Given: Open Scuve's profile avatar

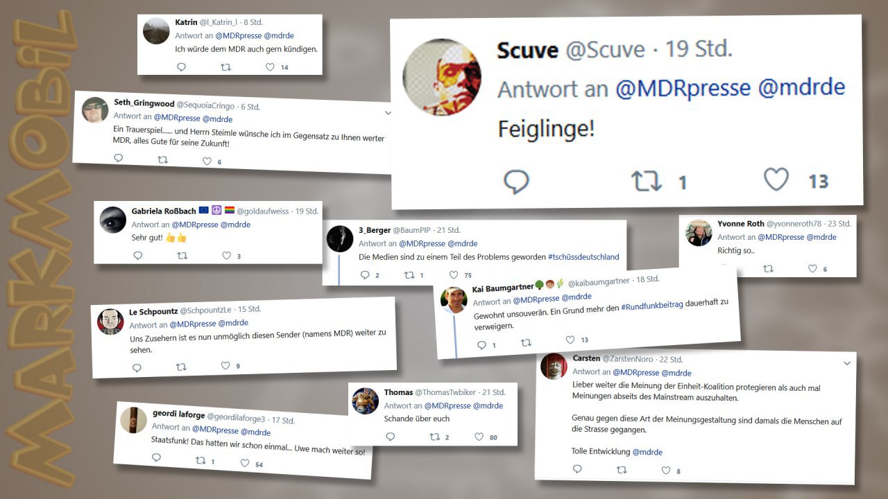Looking at the screenshot, I should tap(442, 76).
